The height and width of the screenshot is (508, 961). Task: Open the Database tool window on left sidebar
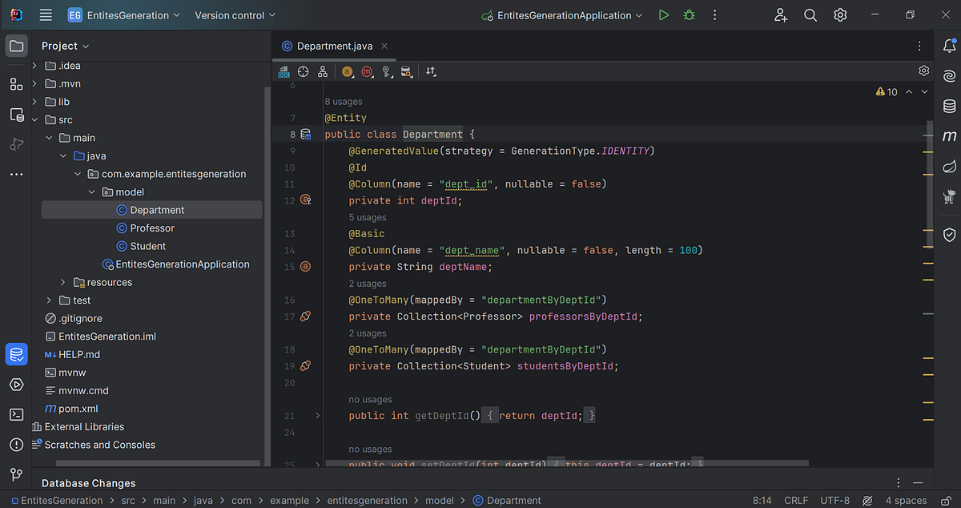point(16,353)
